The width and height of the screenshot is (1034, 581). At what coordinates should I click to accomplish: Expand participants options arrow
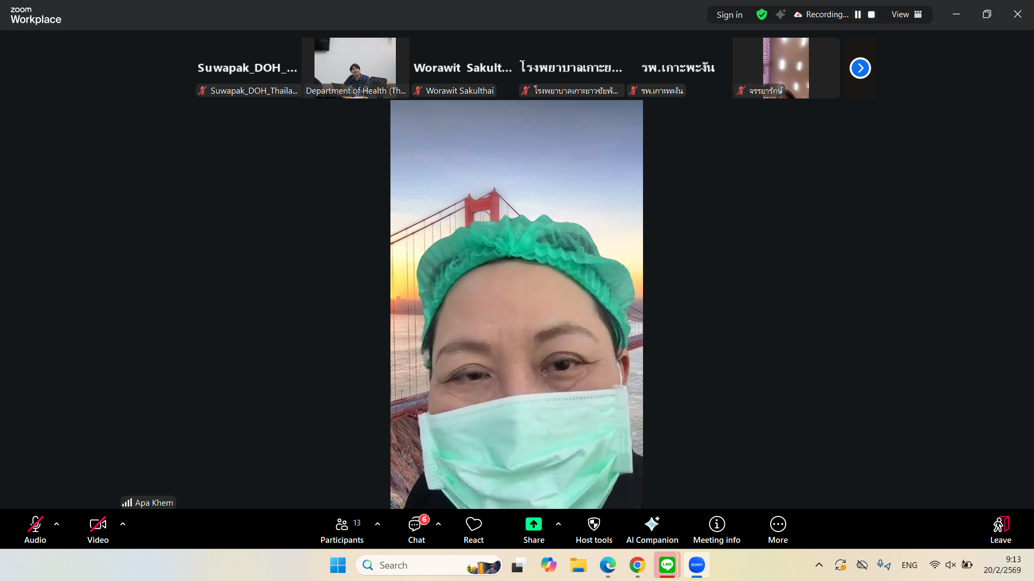(378, 523)
